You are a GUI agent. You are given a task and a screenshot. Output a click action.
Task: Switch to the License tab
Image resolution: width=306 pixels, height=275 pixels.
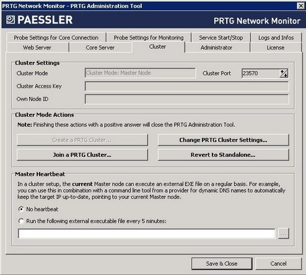tap(276, 48)
